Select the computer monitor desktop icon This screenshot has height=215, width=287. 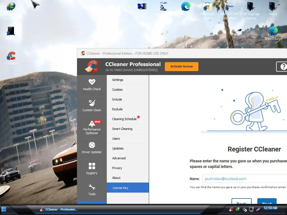[142, 7]
